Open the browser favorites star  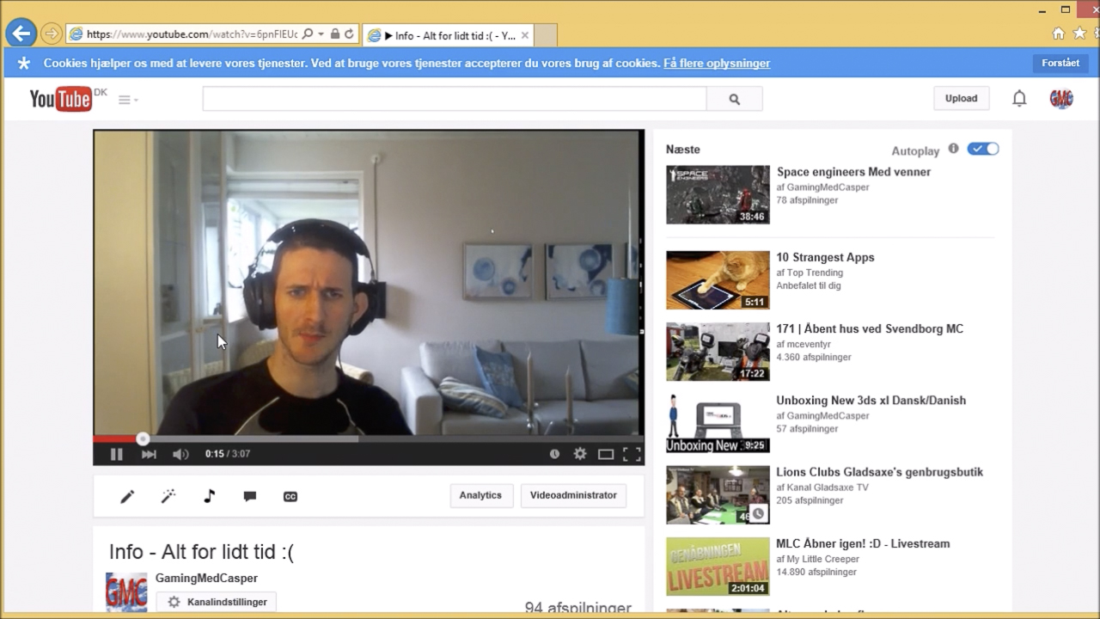point(1079,34)
